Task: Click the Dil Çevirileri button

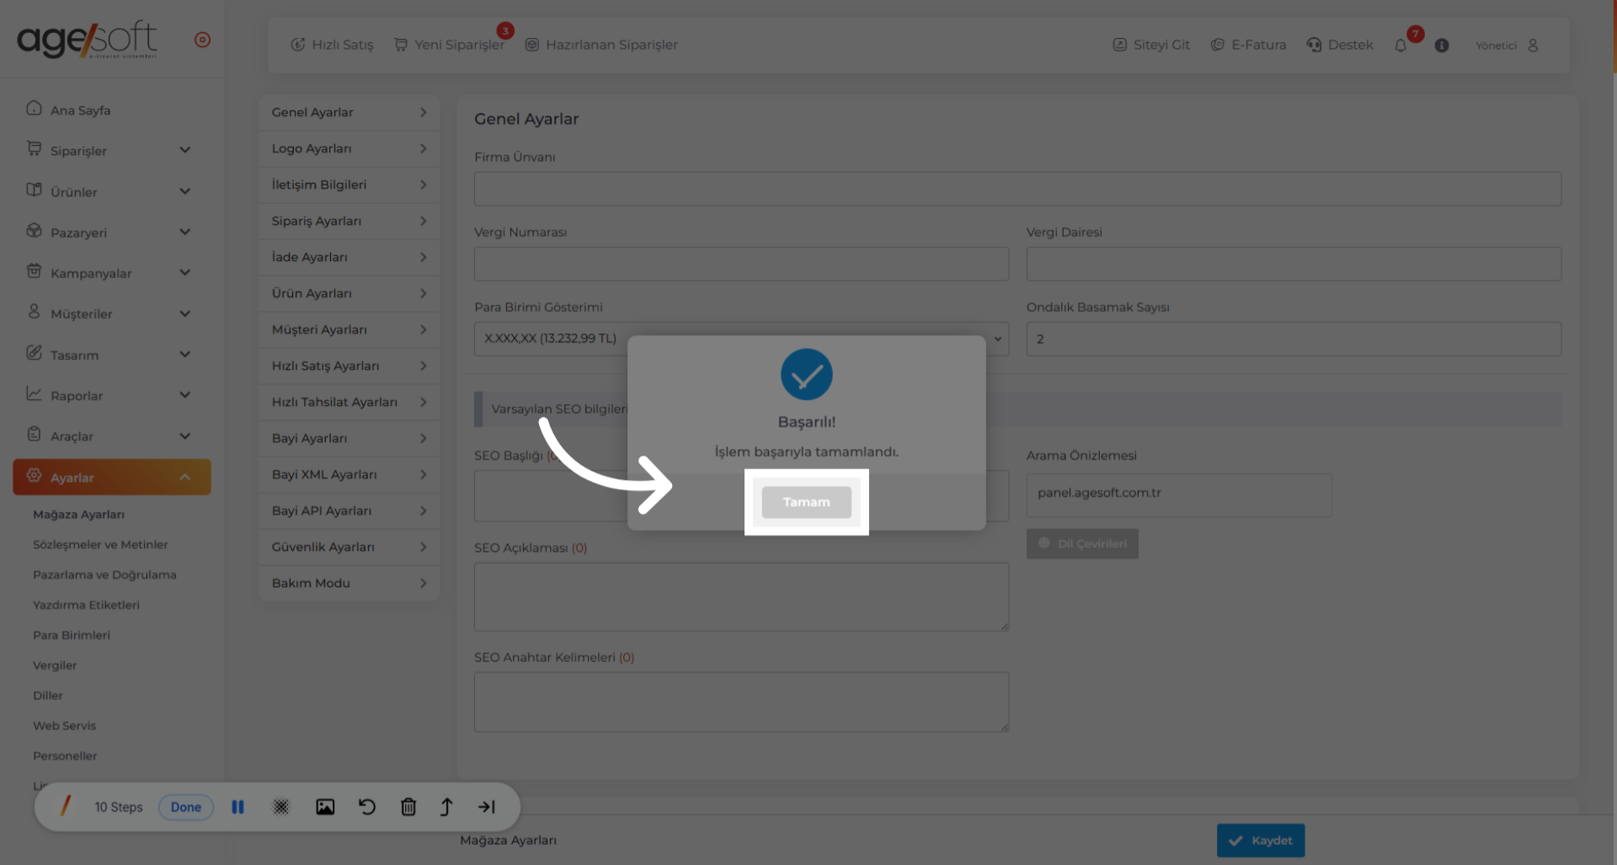Action: click(x=1082, y=543)
